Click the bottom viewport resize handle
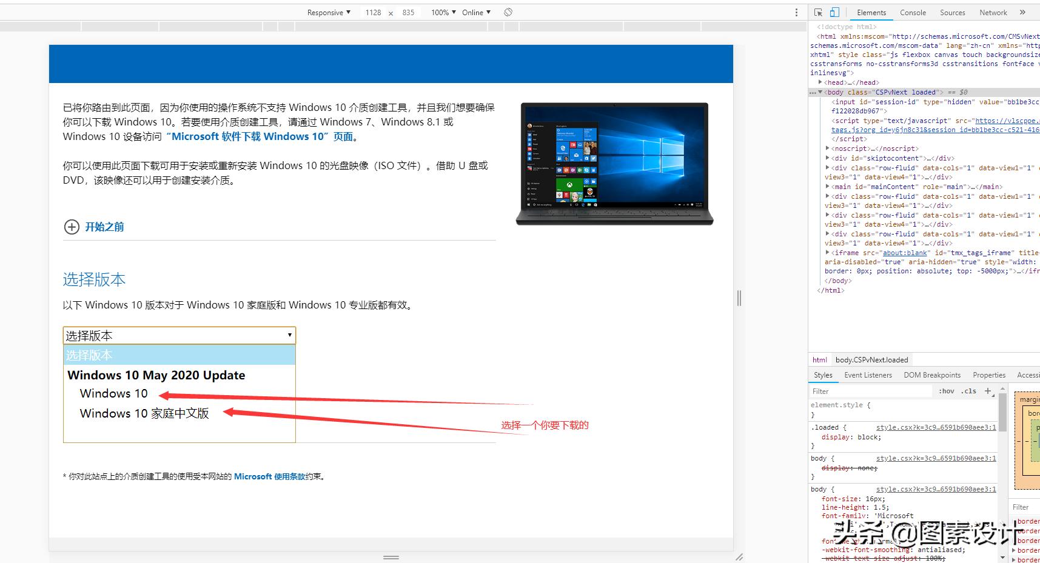 [391, 557]
